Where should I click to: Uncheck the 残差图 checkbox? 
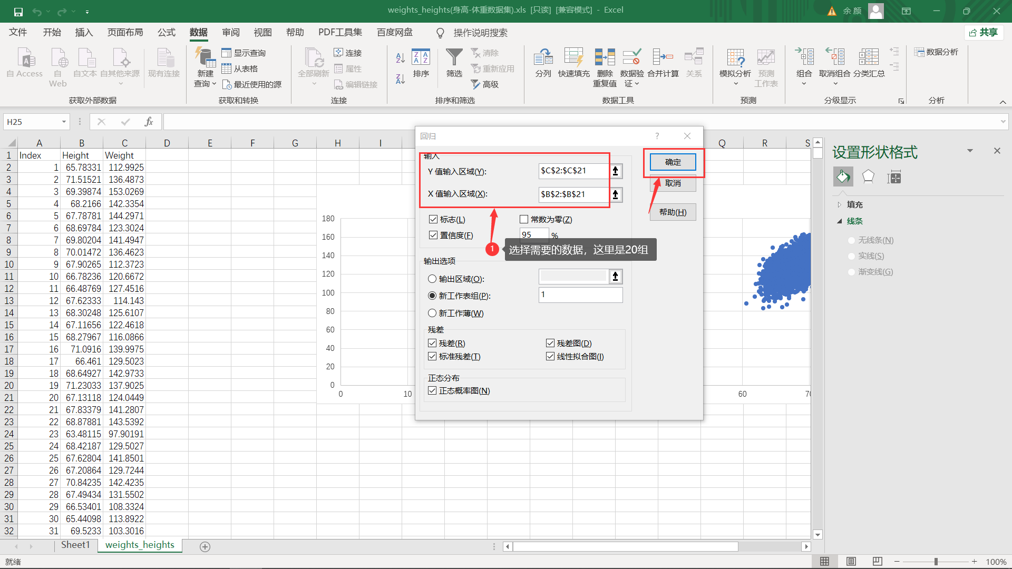pos(550,343)
